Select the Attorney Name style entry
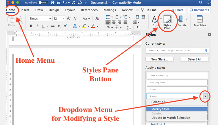The width and height of the screenshot is (218, 125). coord(177,82)
